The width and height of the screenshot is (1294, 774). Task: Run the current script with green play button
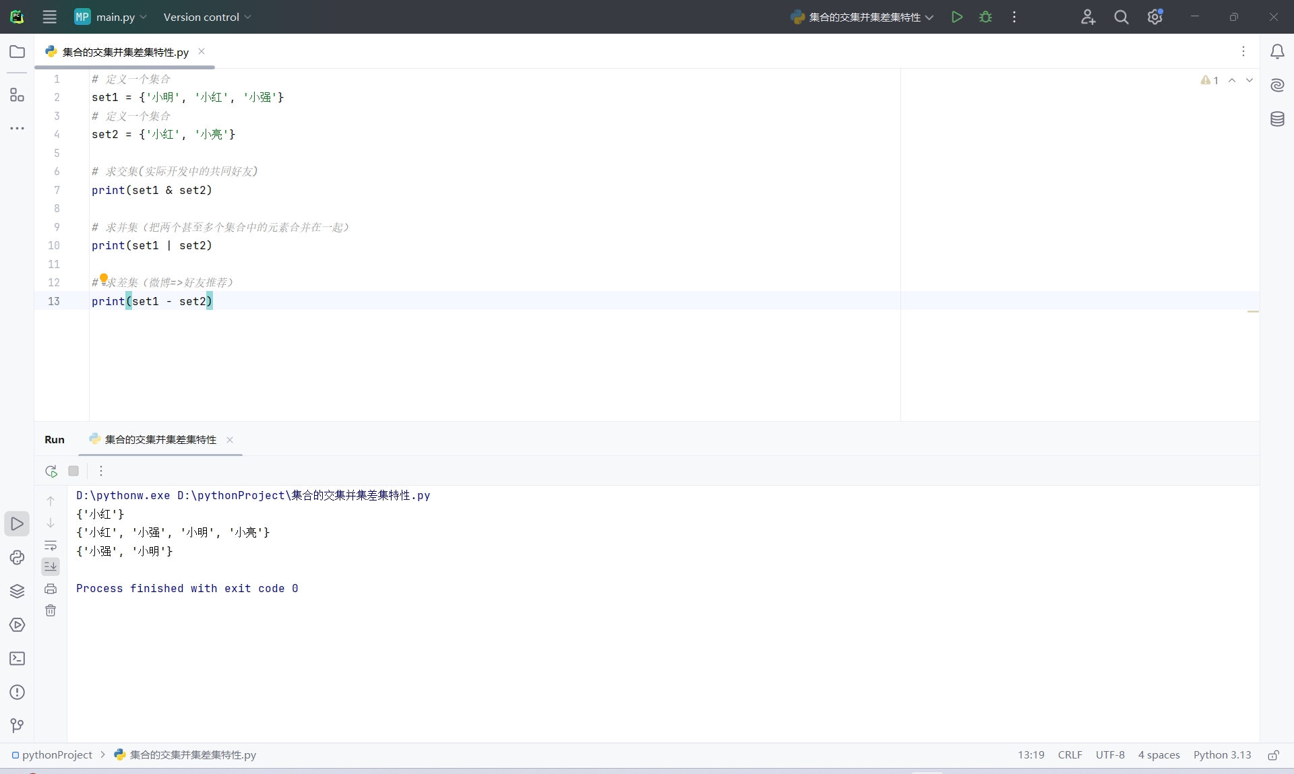956,17
